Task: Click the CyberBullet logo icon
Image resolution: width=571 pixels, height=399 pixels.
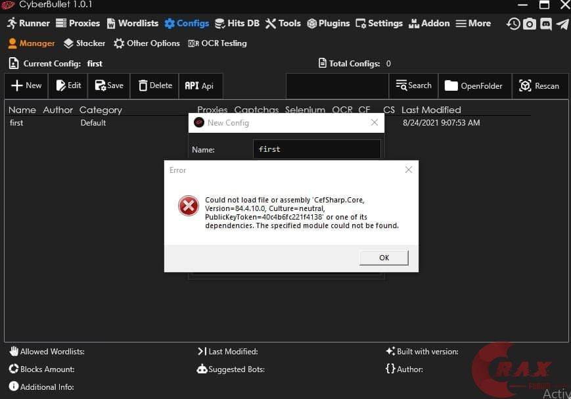Action: tap(8, 5)
